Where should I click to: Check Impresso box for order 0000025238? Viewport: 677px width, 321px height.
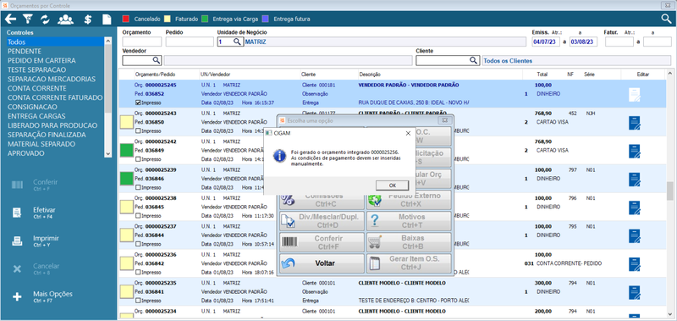[138, 216]
